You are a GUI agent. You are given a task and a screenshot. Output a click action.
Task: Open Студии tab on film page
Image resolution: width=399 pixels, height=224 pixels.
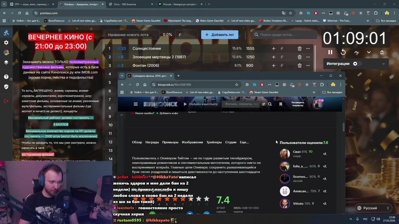231,142
